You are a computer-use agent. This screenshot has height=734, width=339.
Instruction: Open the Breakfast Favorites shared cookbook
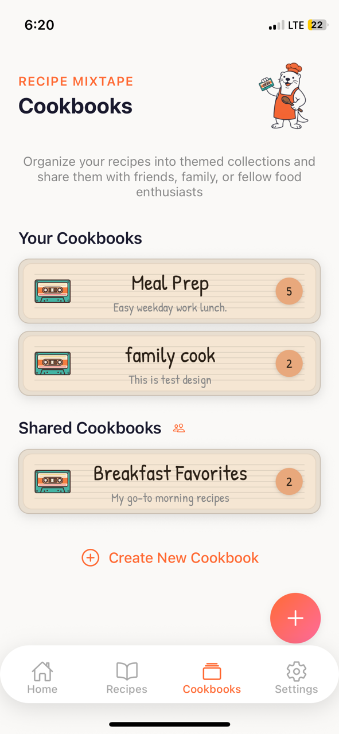(x=170, y=481)
